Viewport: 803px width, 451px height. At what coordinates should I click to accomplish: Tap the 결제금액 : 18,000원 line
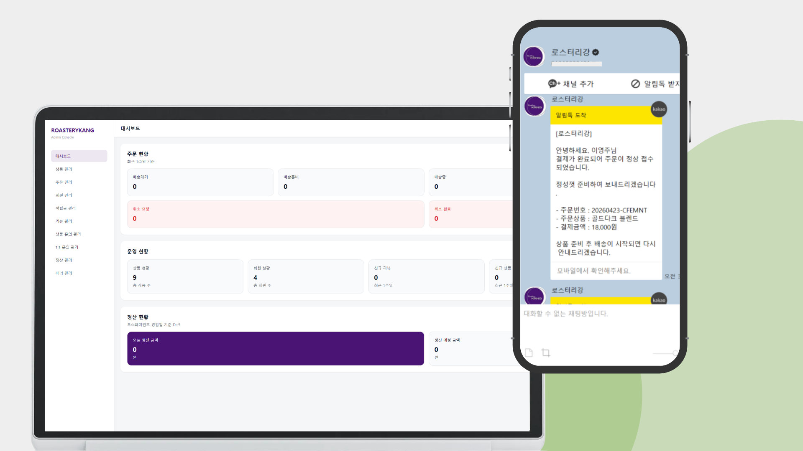tap(586, 227)
